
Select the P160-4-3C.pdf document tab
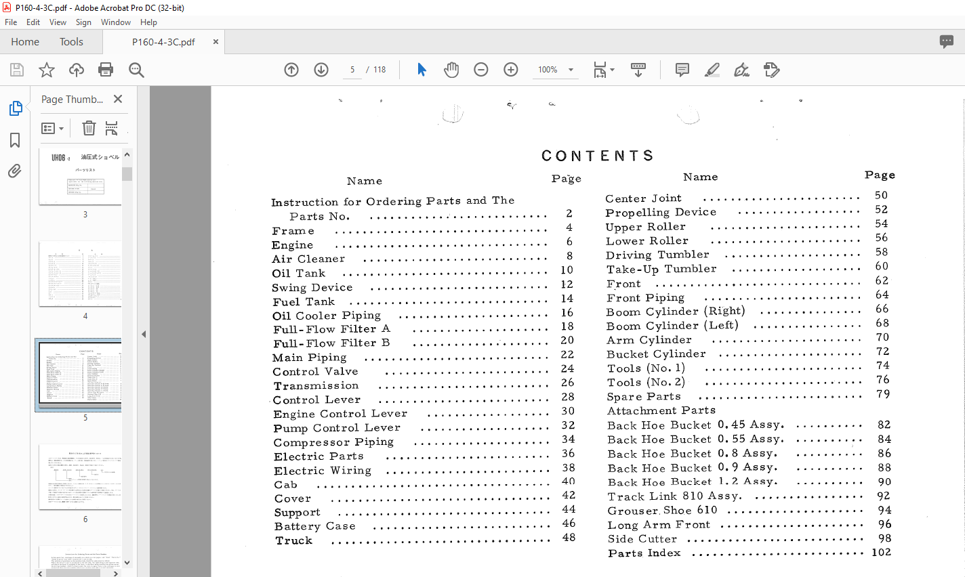[x=163, y=42]
